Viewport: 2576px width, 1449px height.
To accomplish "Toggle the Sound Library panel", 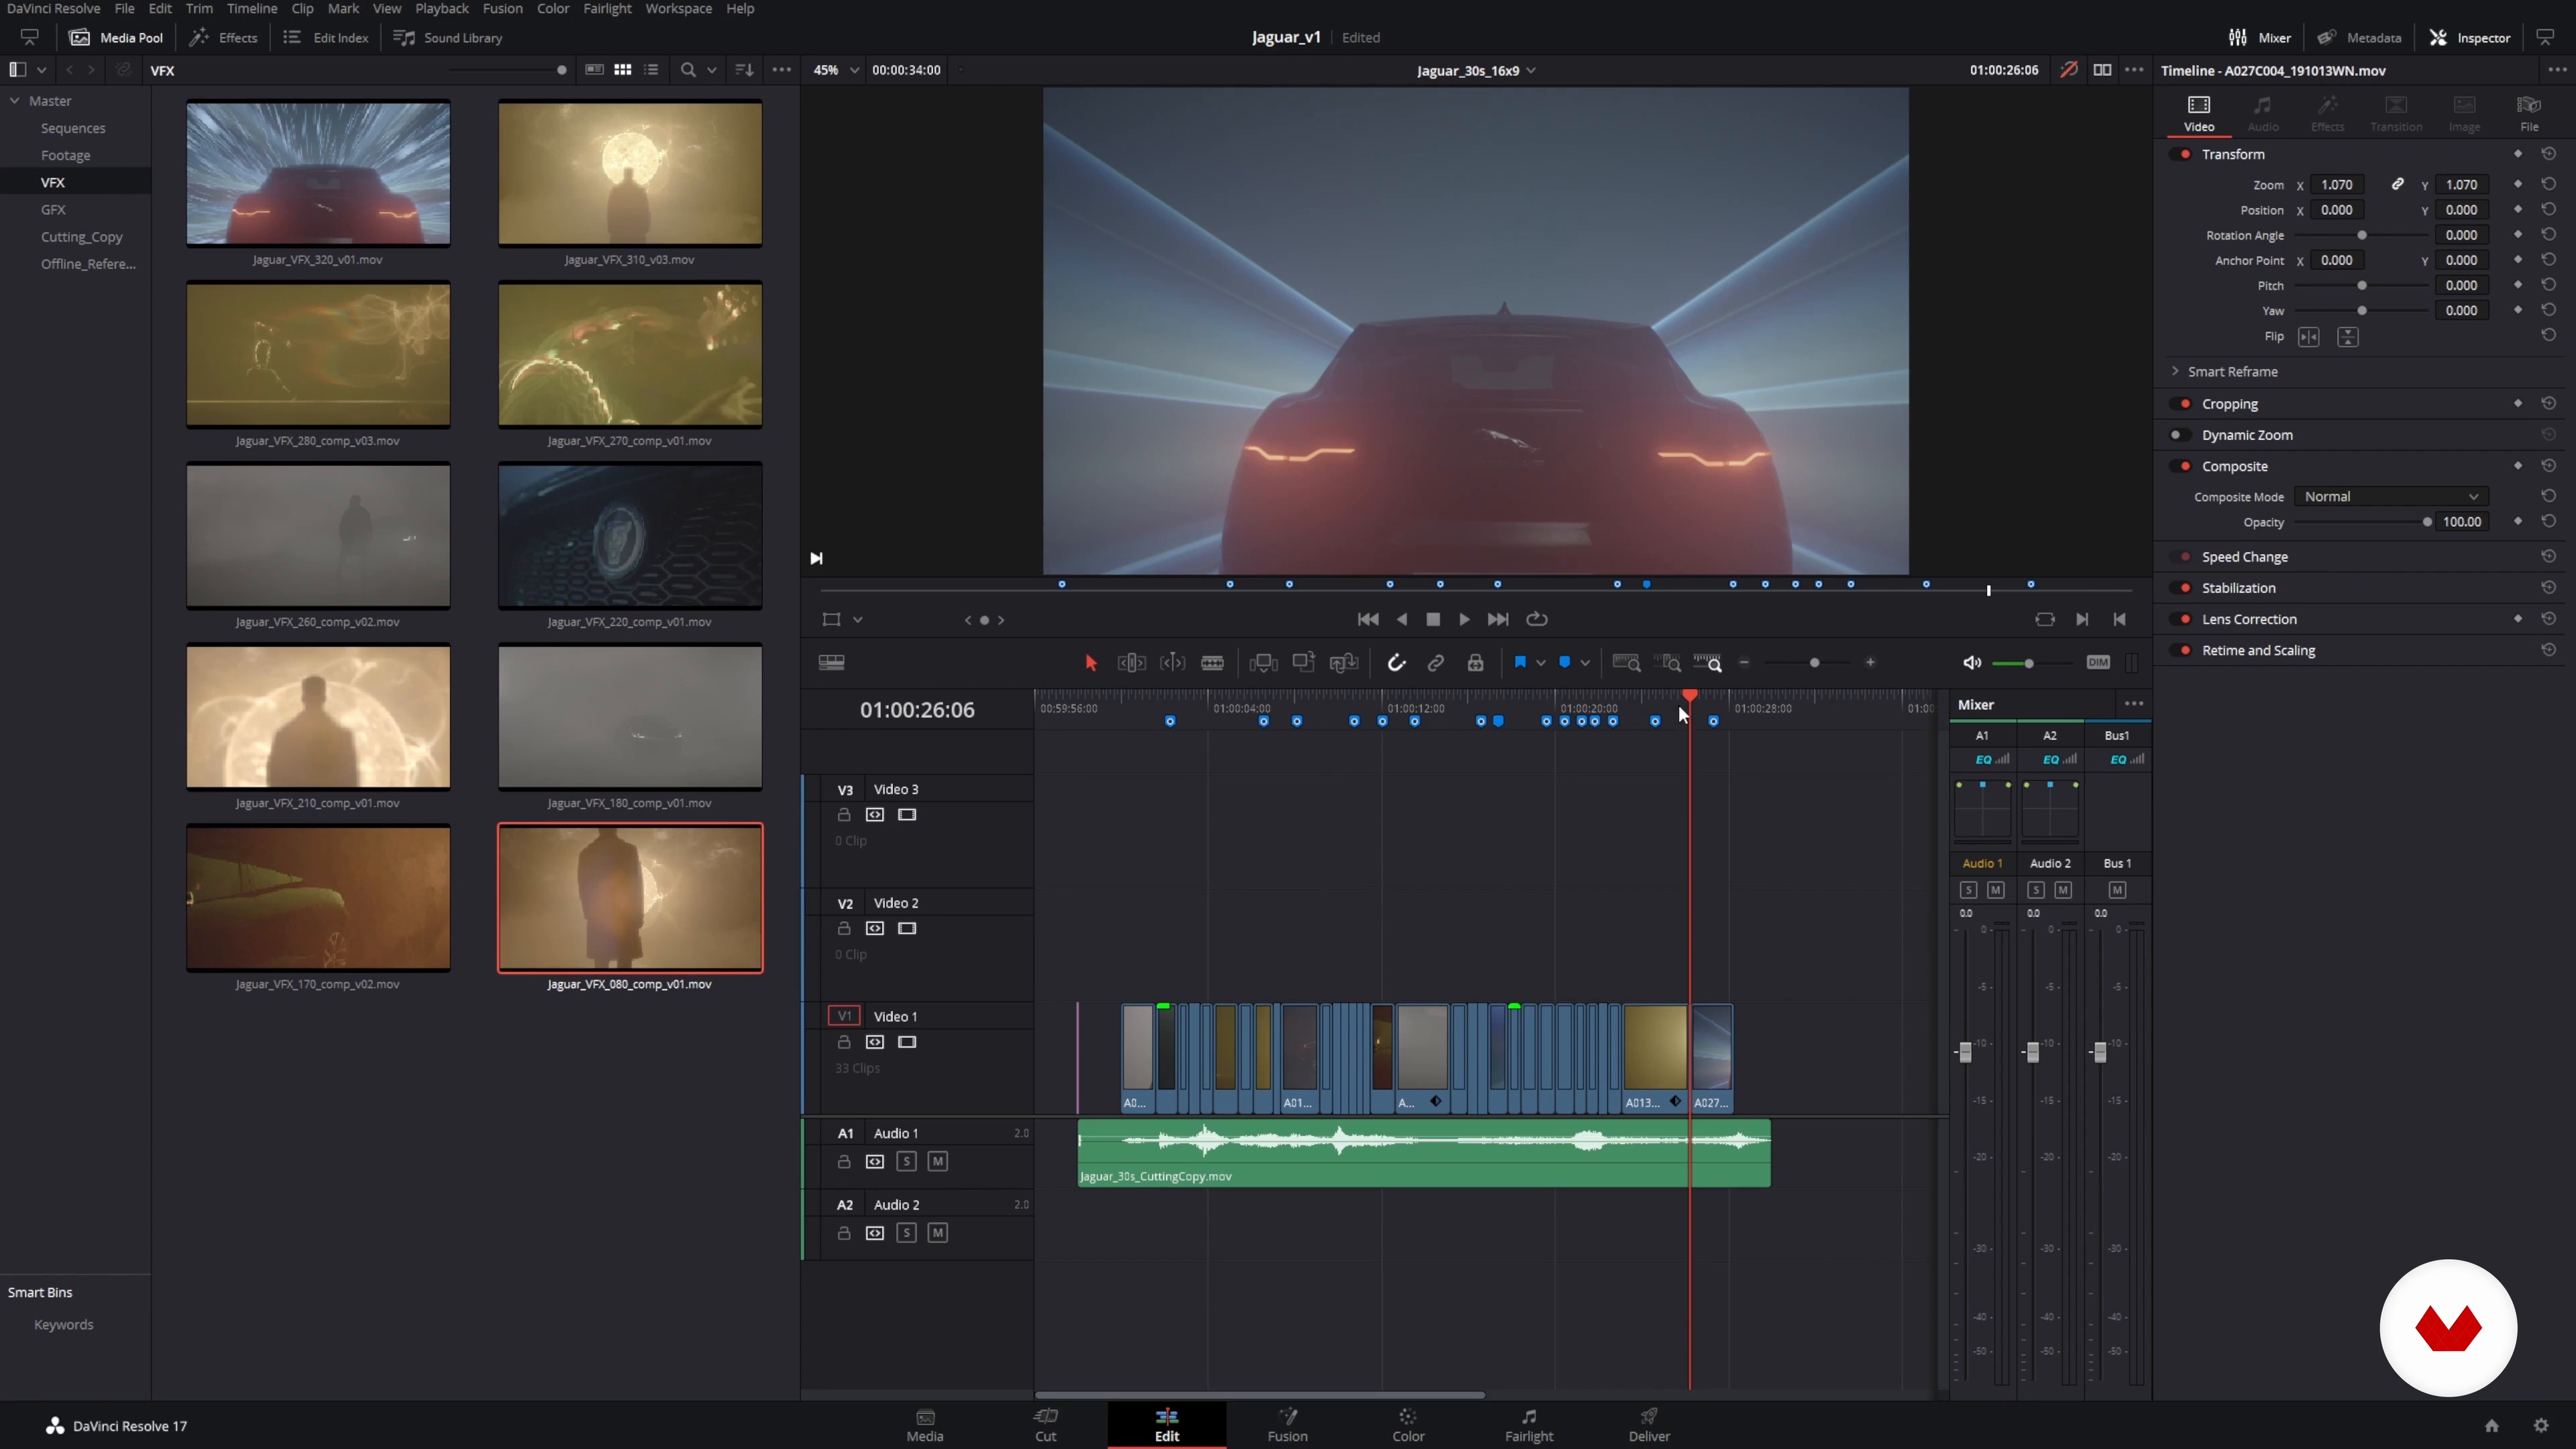I will pyautogui.click(x=448, y=37).
